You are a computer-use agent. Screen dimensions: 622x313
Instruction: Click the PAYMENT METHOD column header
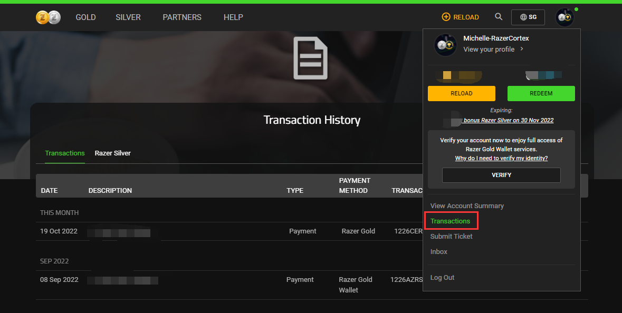point(355,185)
